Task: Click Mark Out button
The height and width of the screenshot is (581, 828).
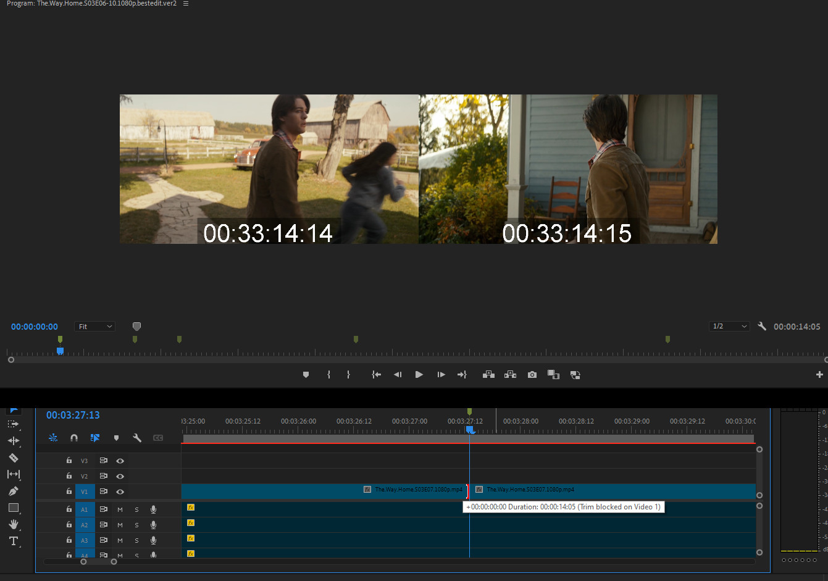Action: click(x=348, y=375)
